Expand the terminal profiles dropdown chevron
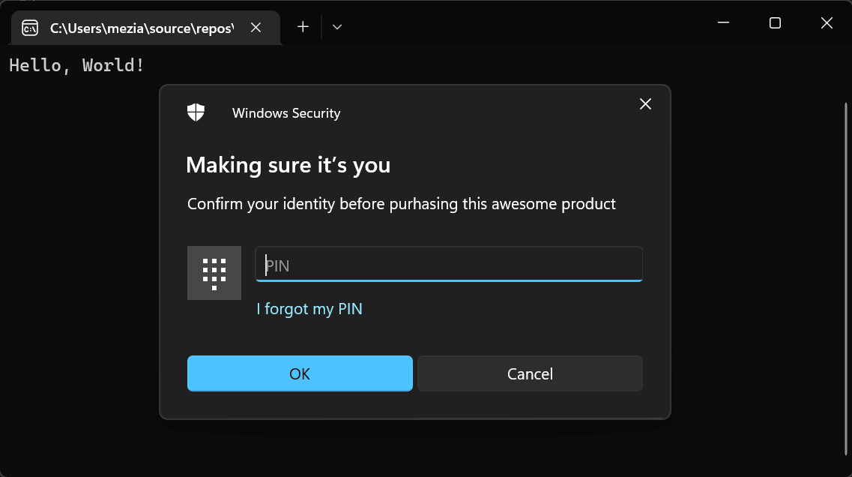The width and height of the screenshot is (852, 477). coord(337,27)
